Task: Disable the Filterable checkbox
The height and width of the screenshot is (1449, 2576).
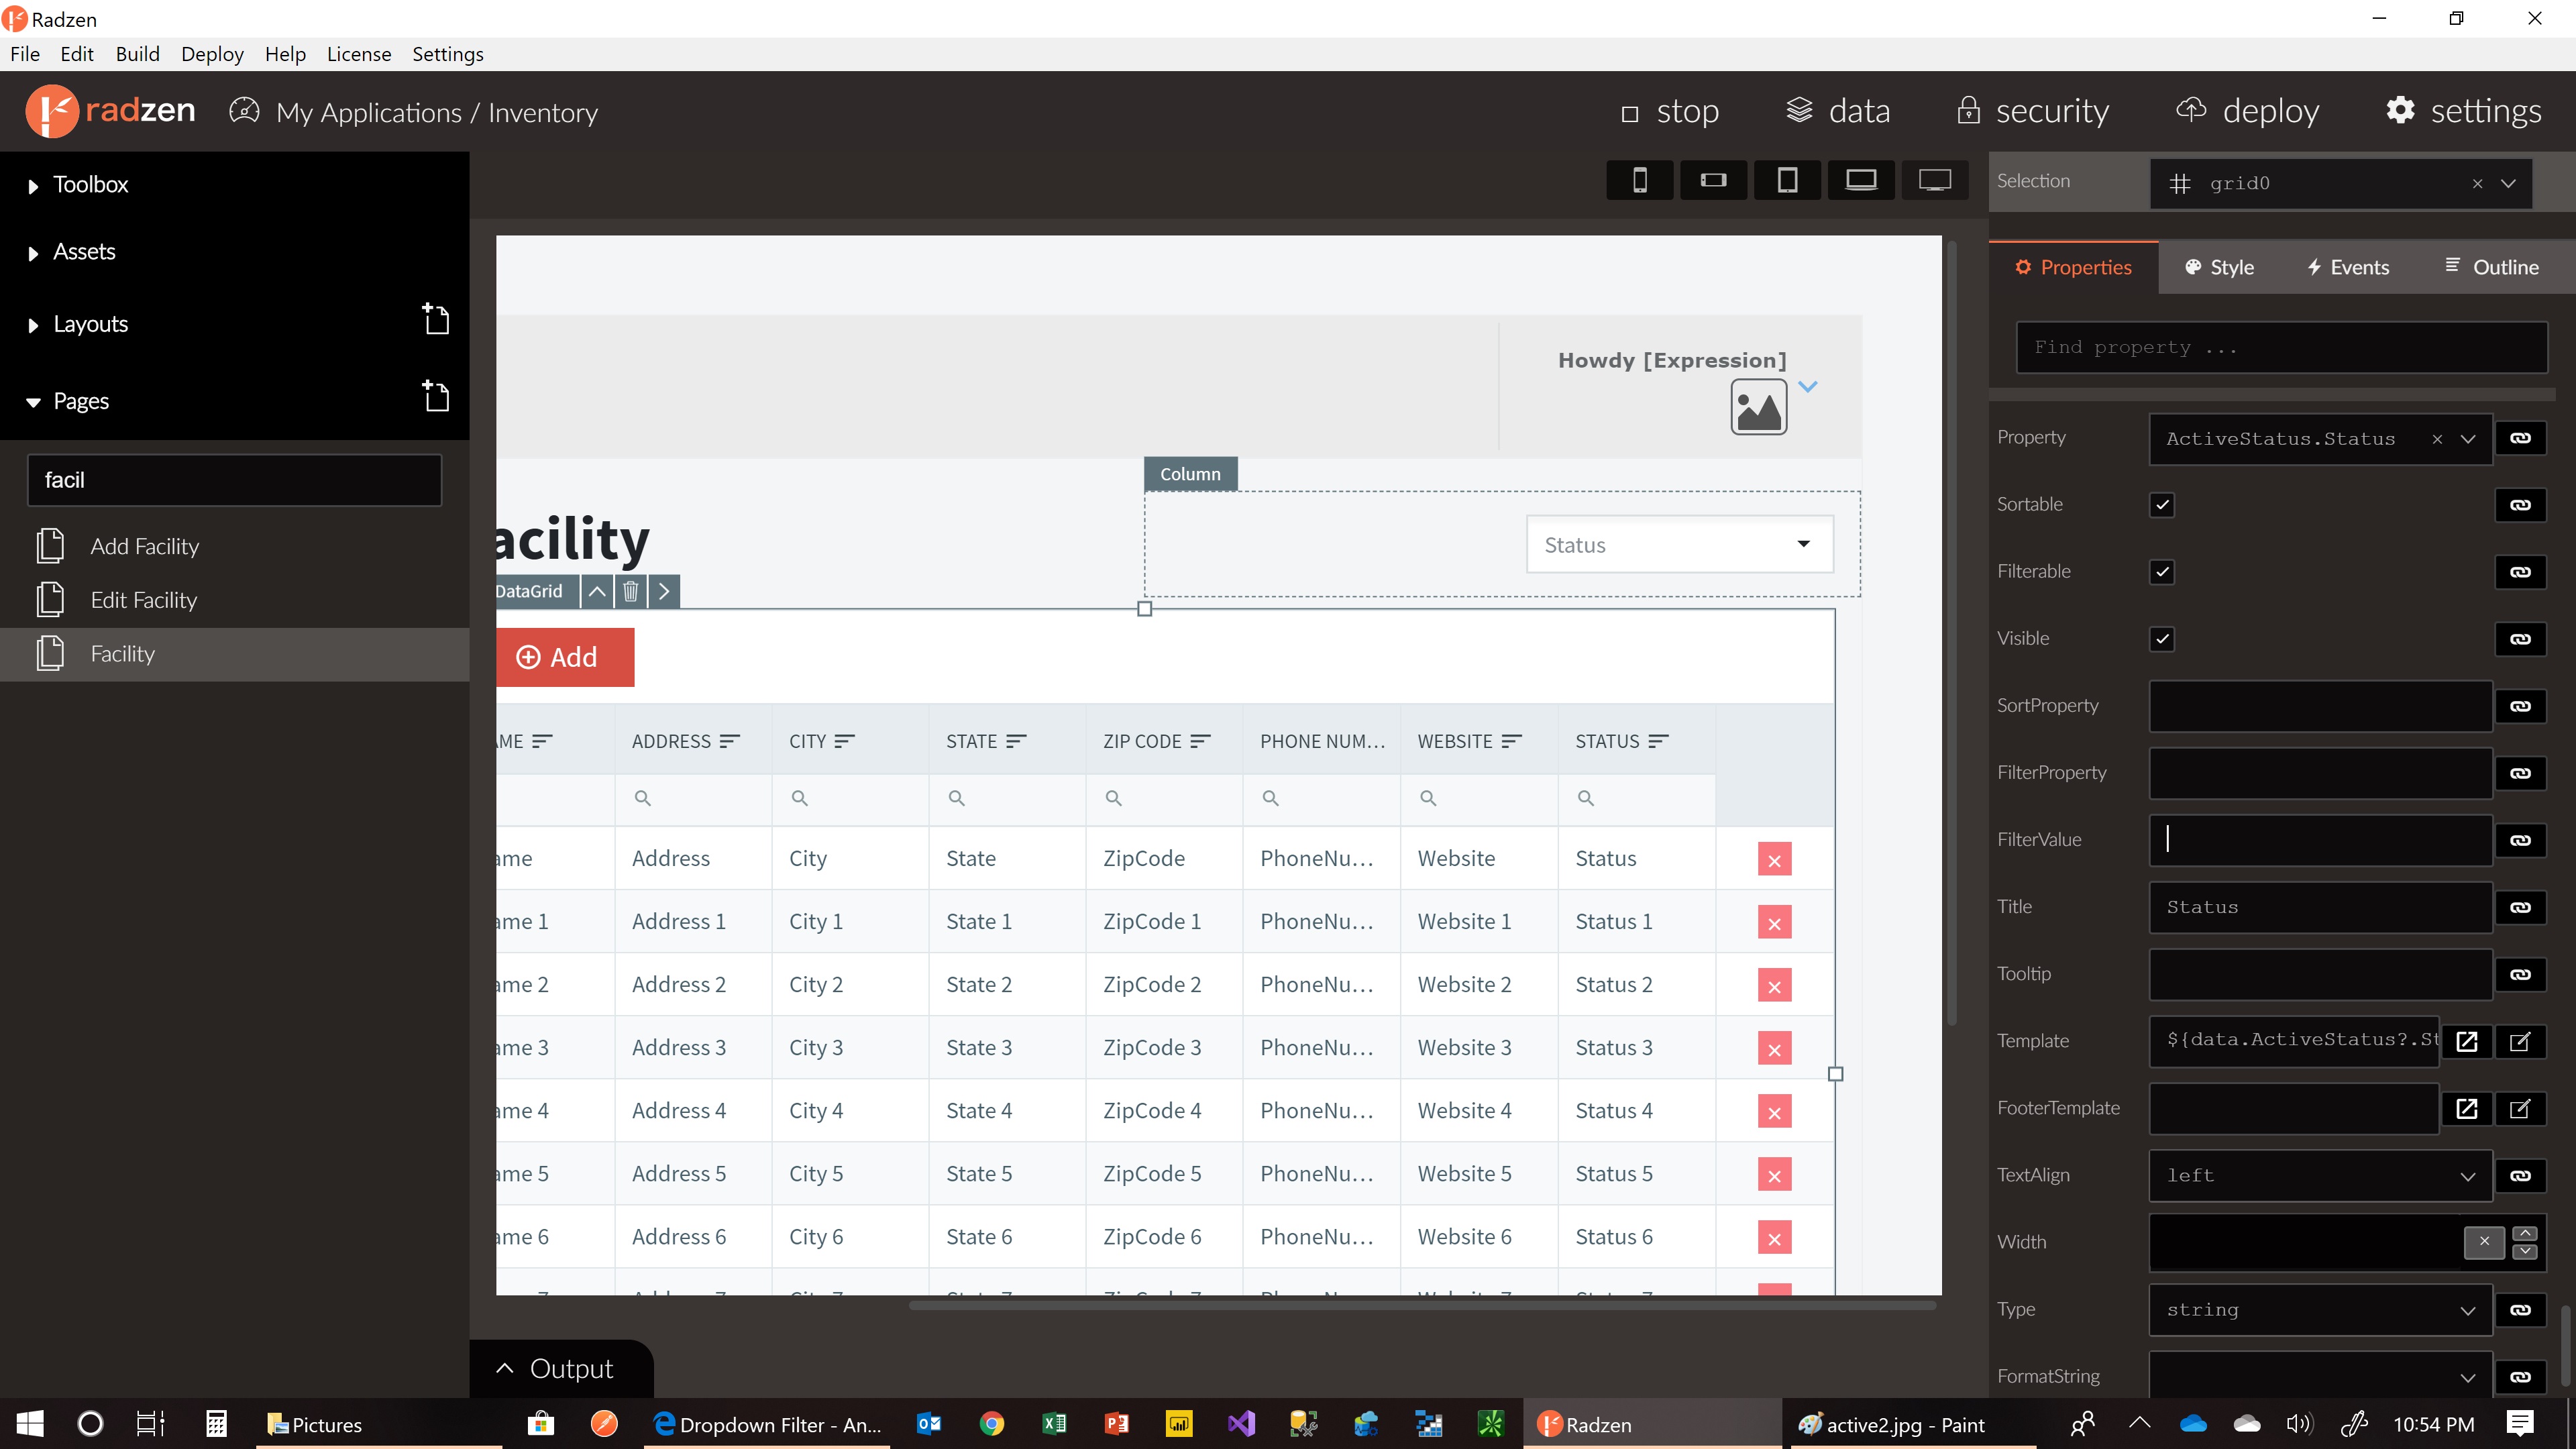Action: pyautogui.click(x=2163, y=571)
